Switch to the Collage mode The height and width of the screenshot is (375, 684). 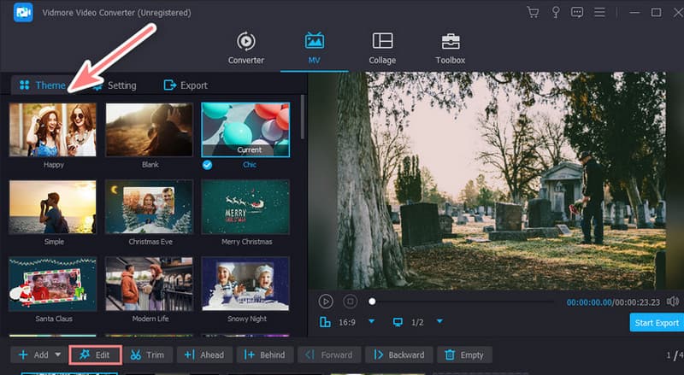(382, 48)
